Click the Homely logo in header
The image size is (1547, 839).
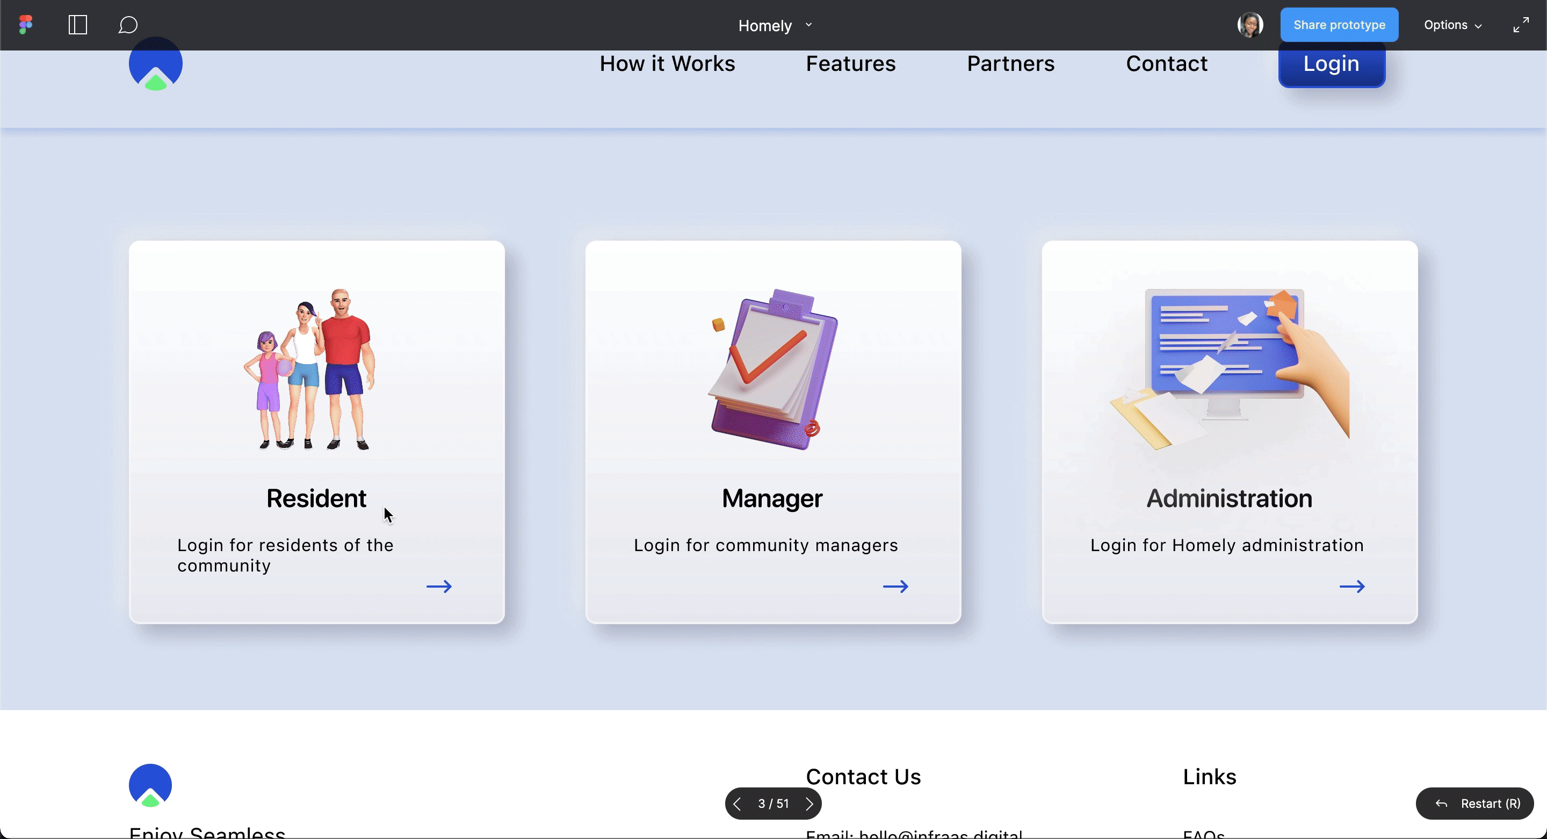point(156,66)
